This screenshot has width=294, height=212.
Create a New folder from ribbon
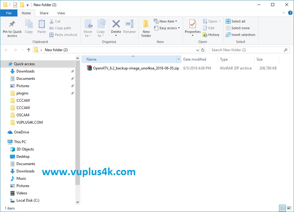click(x=146, y=28)
